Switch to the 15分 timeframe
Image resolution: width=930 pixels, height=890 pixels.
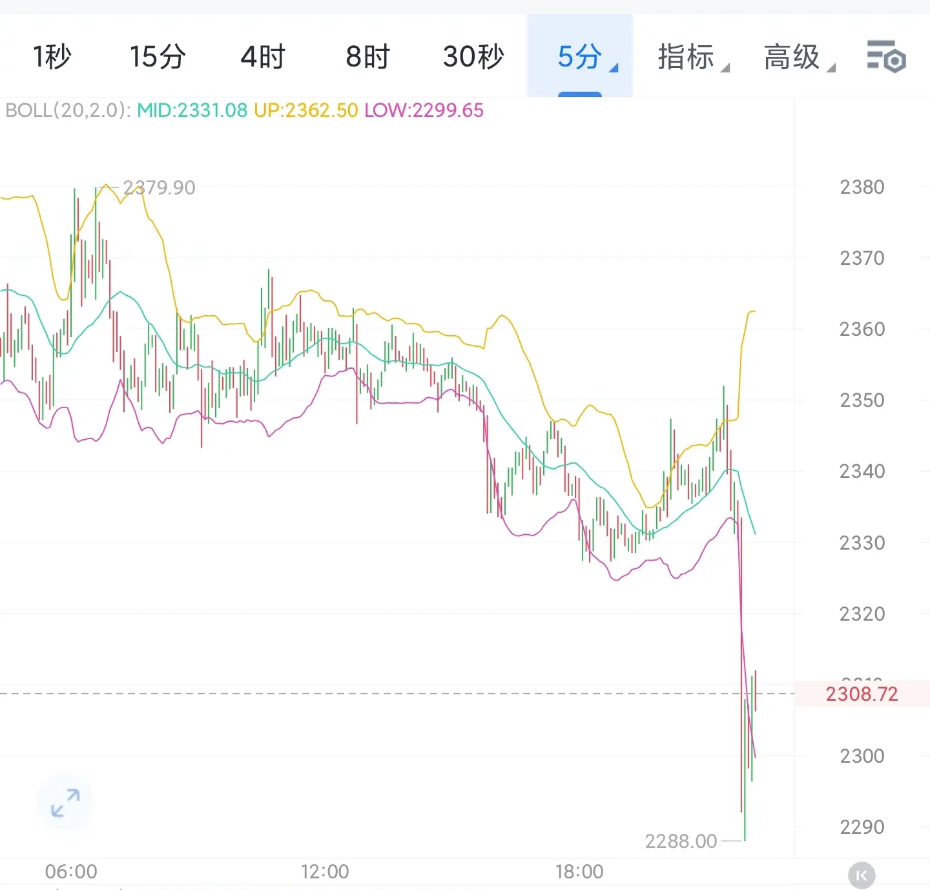tap(158, 56)
